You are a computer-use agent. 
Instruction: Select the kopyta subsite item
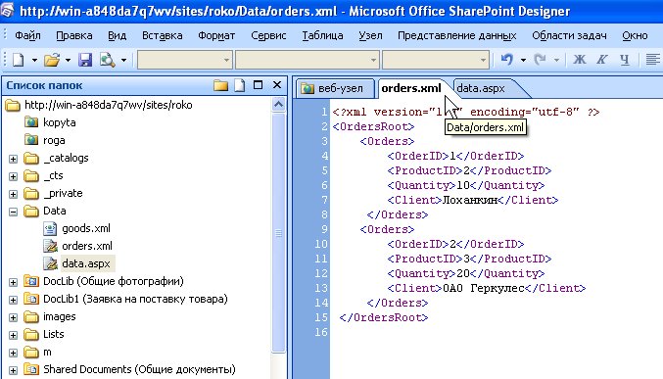click(59, 122)
